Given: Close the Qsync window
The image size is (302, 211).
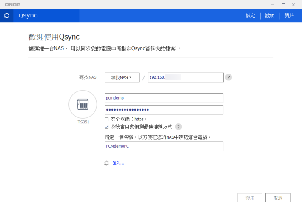Looking at the screenshot, I should [x=293, y=5].
